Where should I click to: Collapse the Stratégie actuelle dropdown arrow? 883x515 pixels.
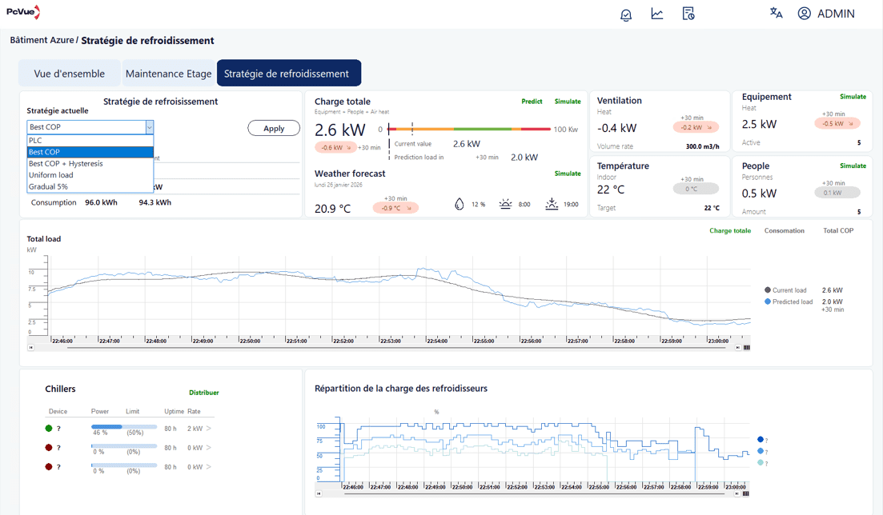pos(149,127)
